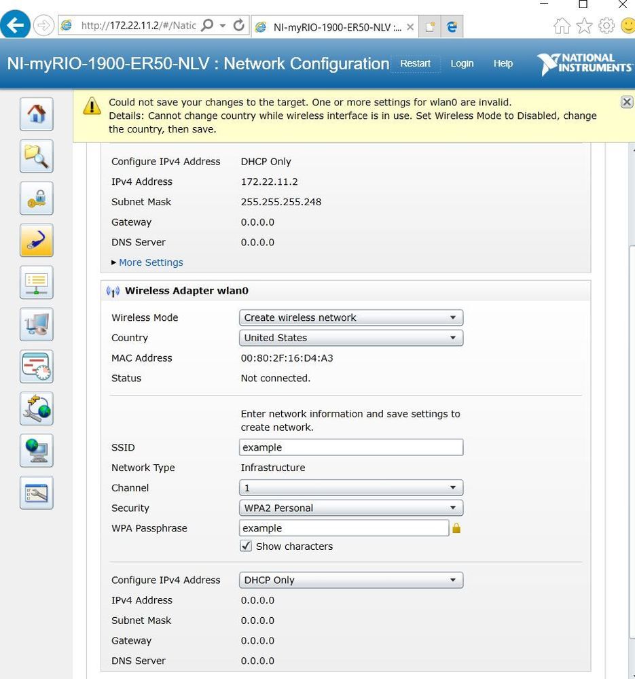Open browser tools gear icon

tap(606, 26)
